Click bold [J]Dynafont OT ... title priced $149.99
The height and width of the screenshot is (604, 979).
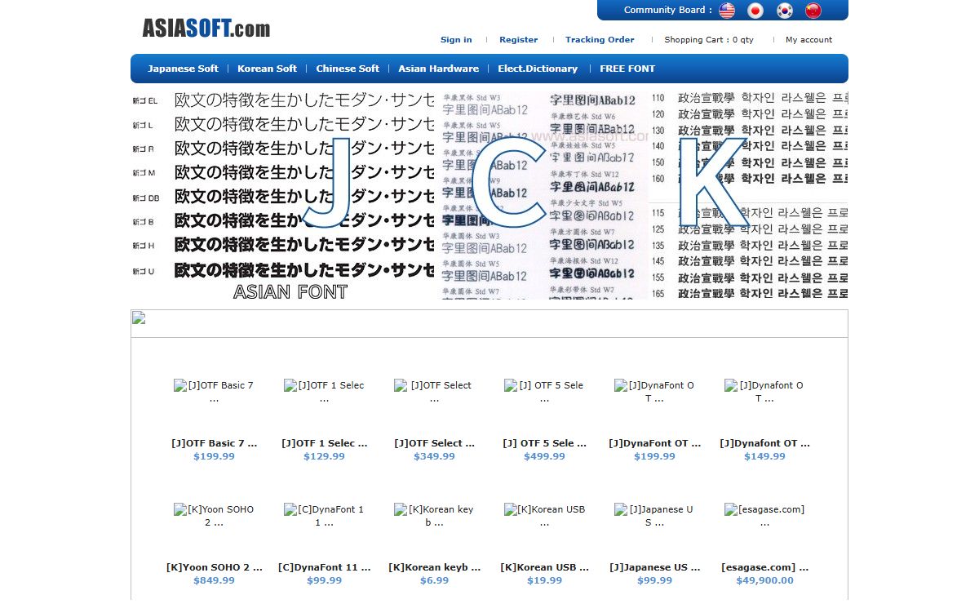tap(764, 443)
